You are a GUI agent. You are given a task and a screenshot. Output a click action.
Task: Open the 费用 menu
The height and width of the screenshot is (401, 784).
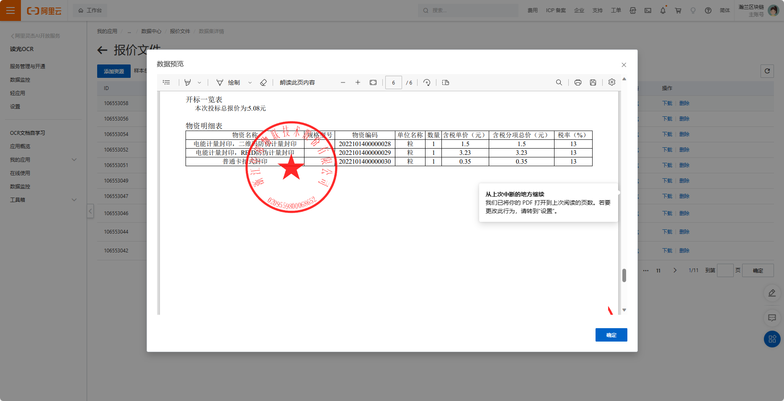533,10
